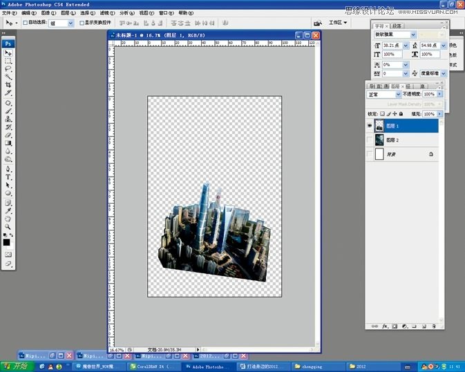Open the opacity slider arrow in Layers panel
This screenshot has height=372, width=465.
tap(440, 94)
